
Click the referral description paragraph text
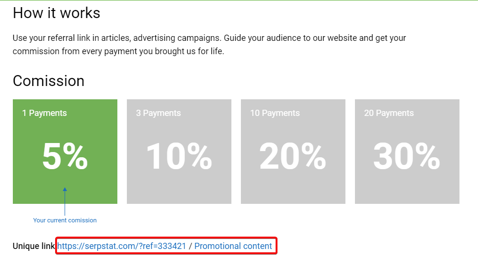[209, 45]
